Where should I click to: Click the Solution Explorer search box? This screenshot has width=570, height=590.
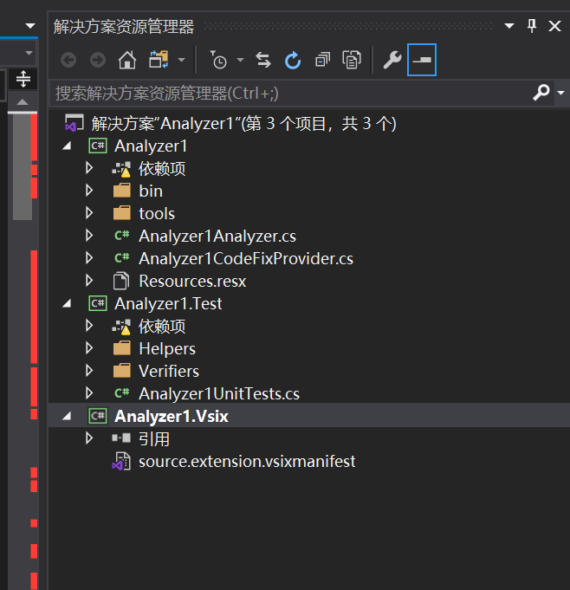286,93
